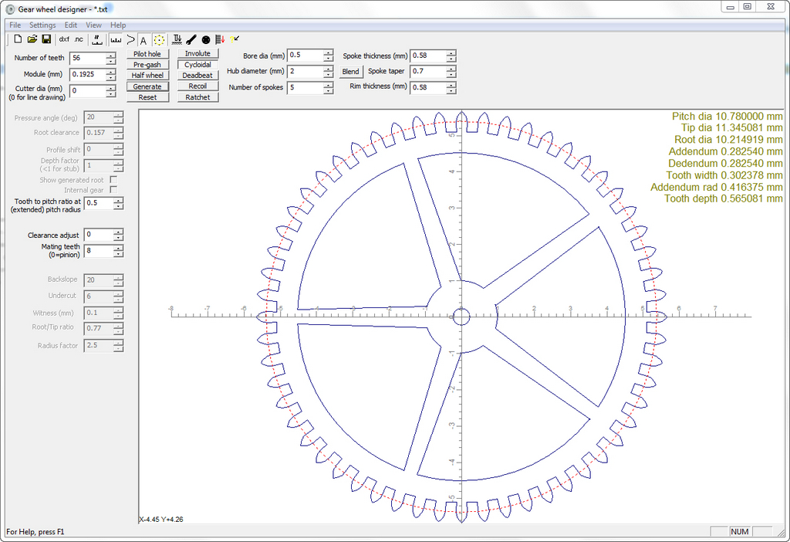Adjust the Module (mm) spinner
Viewport: 790px width, 542px height.
pos(111,74)
